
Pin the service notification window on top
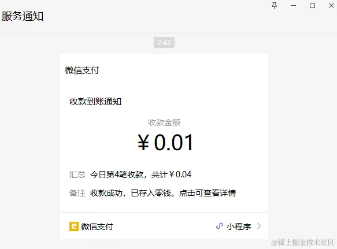tap(274, 6)
